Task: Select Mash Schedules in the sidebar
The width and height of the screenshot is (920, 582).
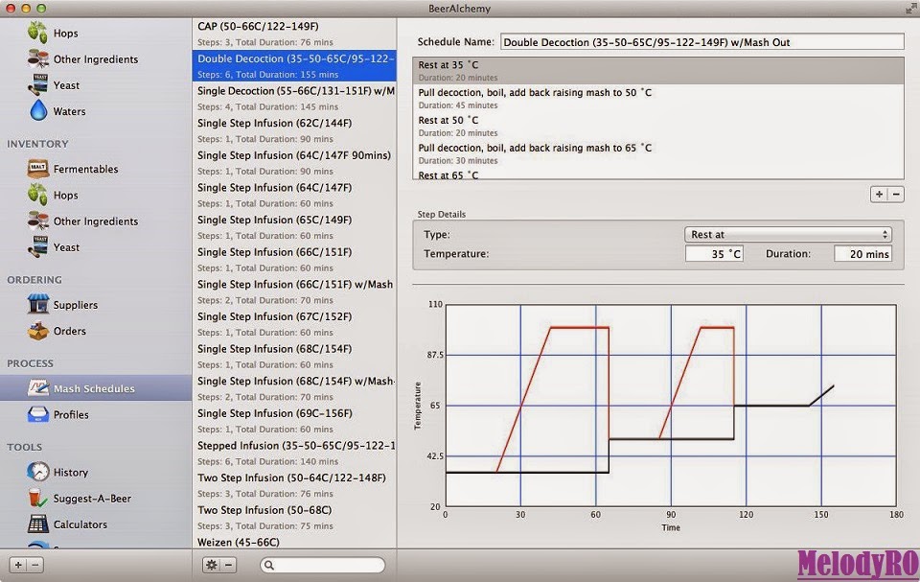Action: [x=96, y=388]
